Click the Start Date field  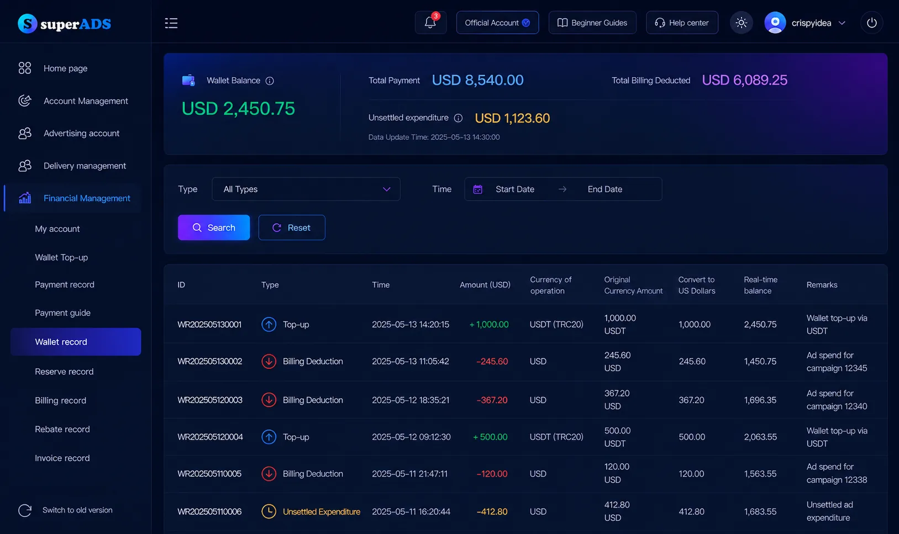(515, 189)
